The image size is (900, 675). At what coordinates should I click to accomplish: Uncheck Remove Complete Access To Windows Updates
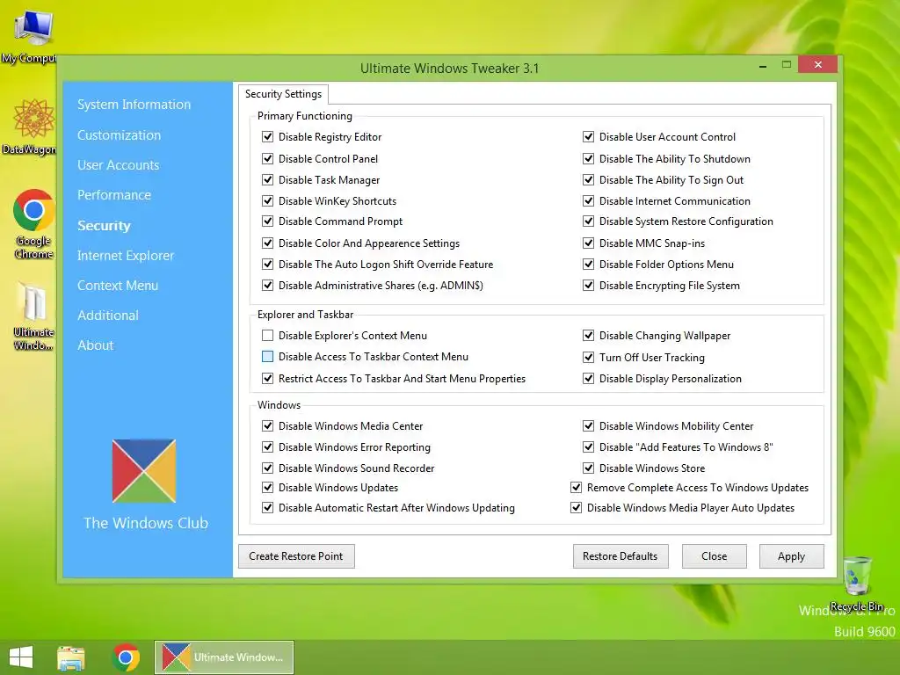(x=577, y=487)
